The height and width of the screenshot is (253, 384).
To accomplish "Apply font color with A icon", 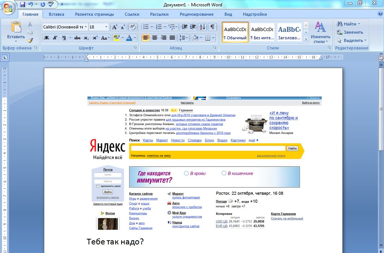I will (x=129, y=38).
